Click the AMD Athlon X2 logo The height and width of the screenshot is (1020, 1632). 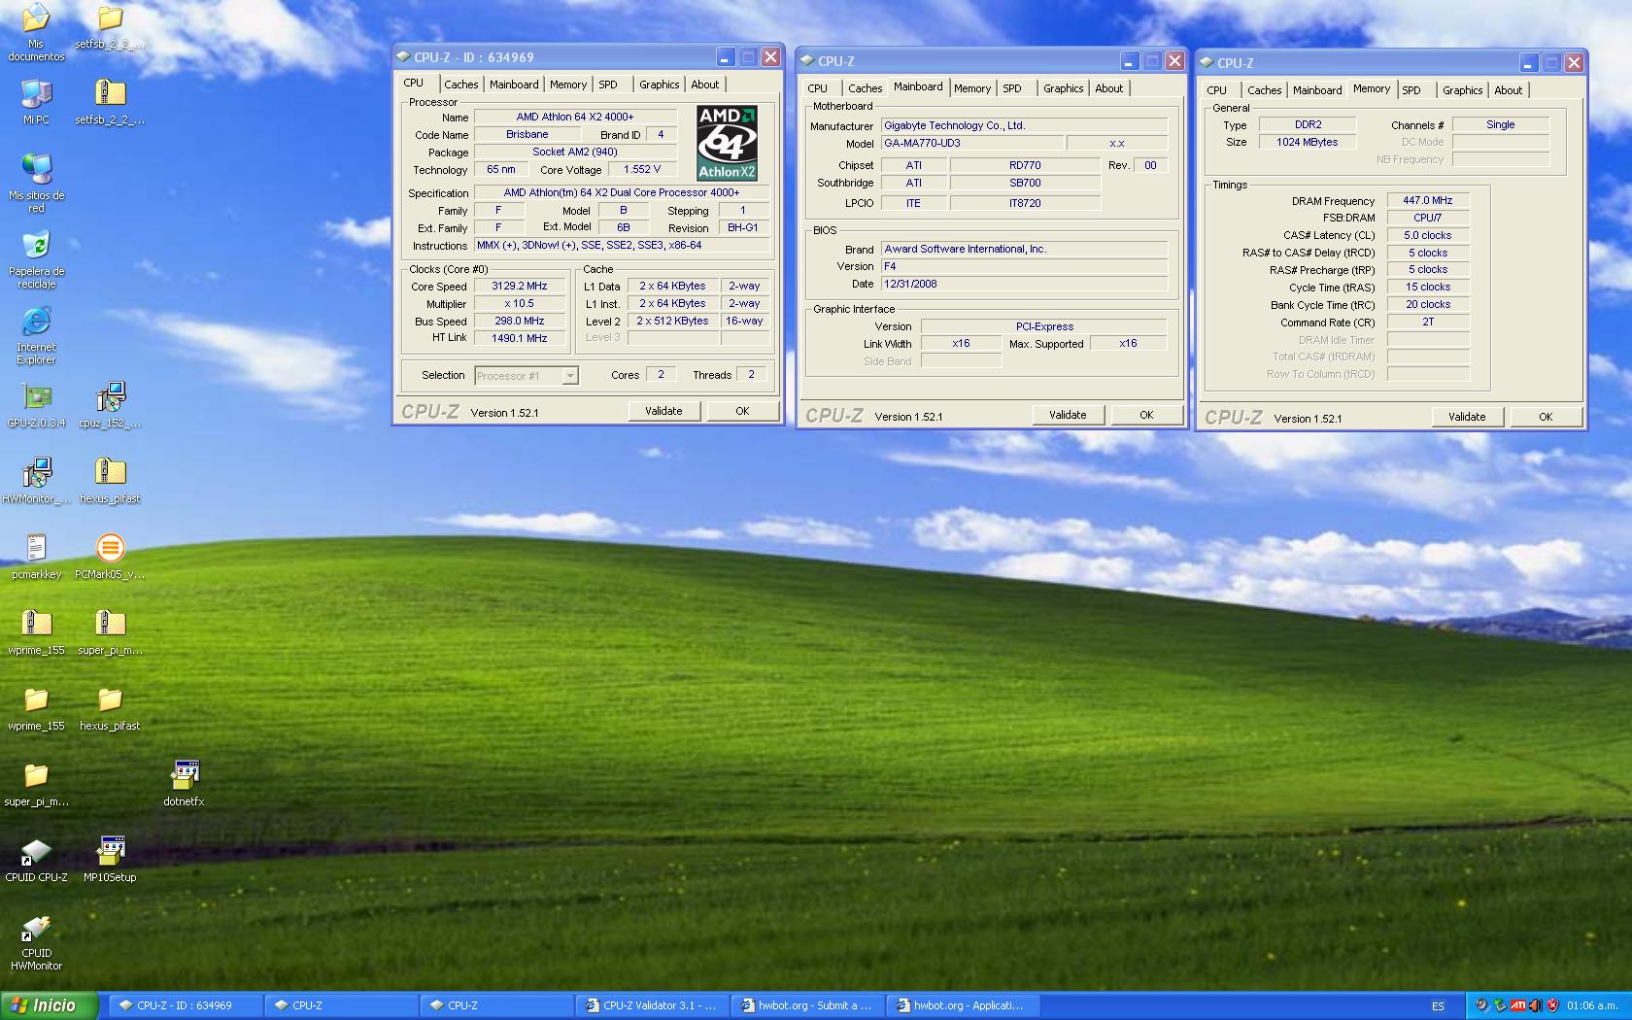click(x=727, y=143)
